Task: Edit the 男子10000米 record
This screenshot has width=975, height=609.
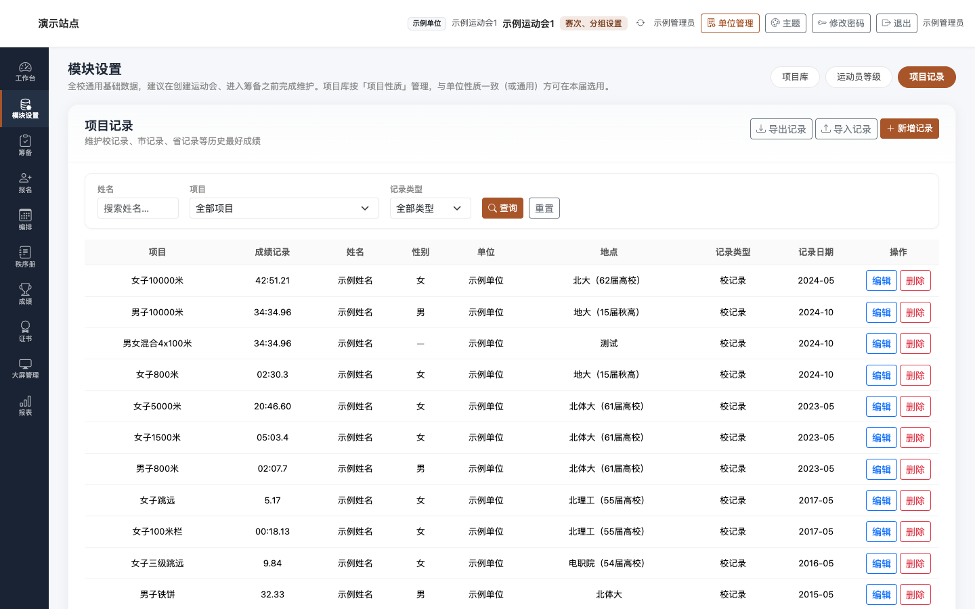Action: [882, 313]
